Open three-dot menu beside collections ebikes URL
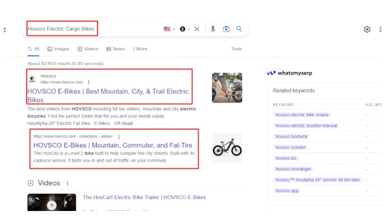The image size is (386, 220). click(119, 137)
